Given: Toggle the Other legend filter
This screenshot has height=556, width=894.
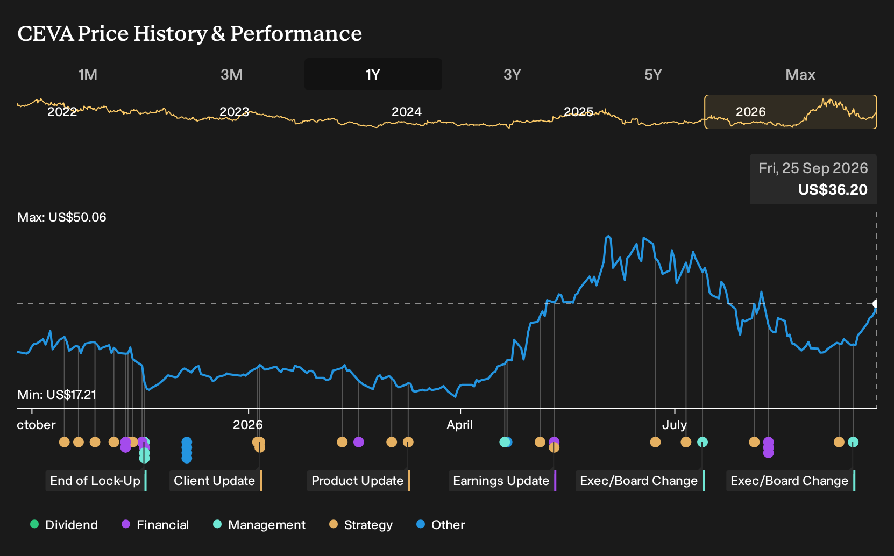Looking at the screenshot, I should click(x=441, y=525).
